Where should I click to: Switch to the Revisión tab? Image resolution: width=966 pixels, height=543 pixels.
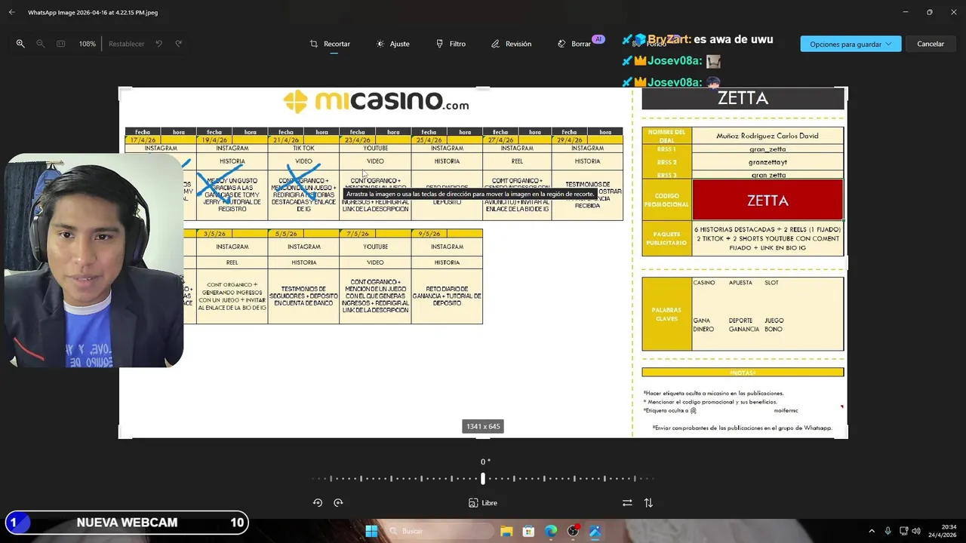511,44
